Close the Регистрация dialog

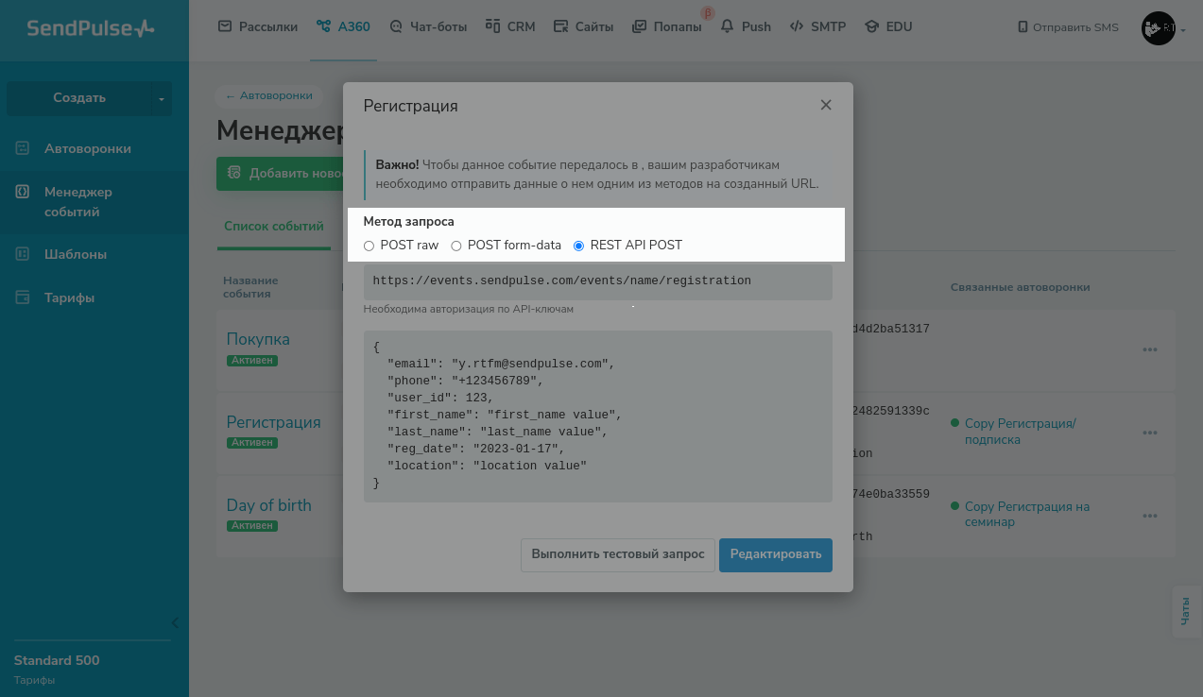[x=826, y=105]
